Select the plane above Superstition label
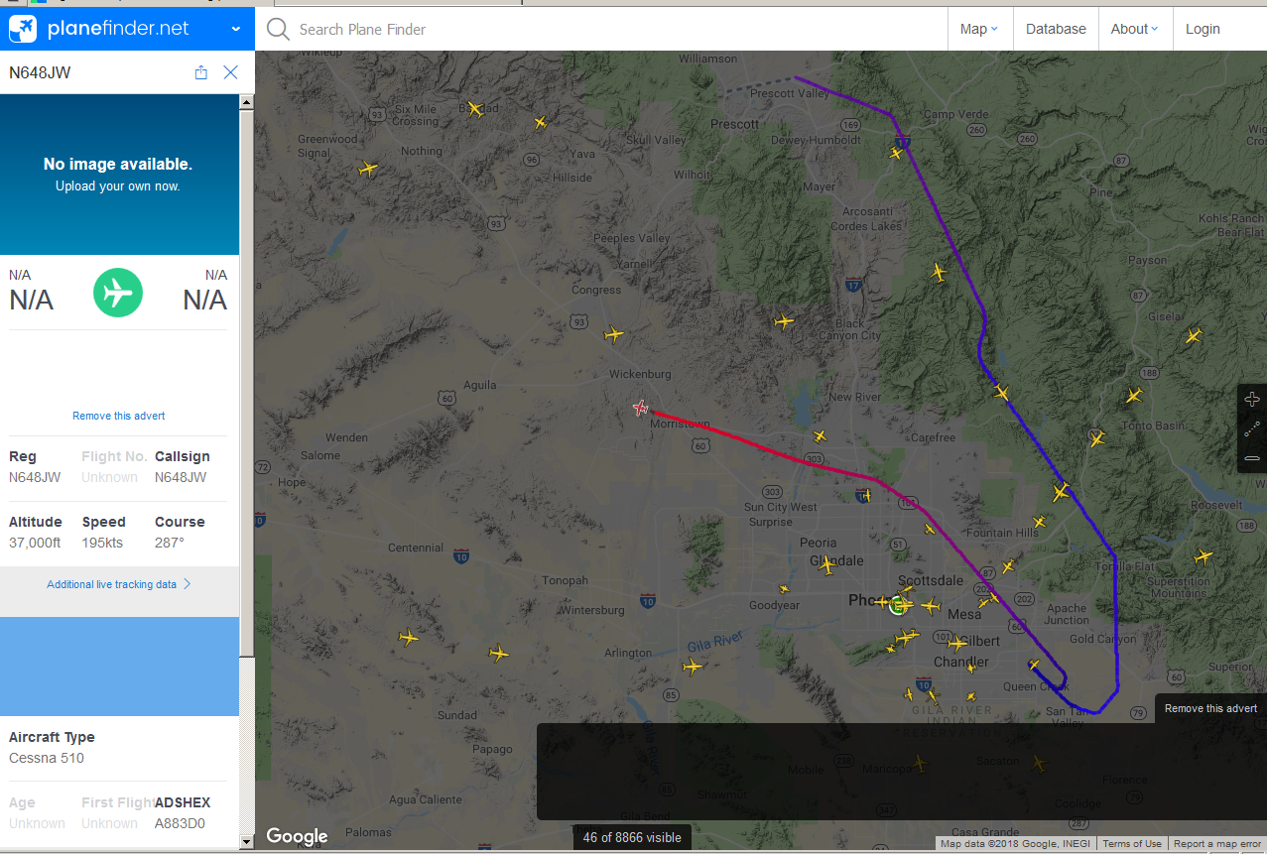 pos(1204,557)
